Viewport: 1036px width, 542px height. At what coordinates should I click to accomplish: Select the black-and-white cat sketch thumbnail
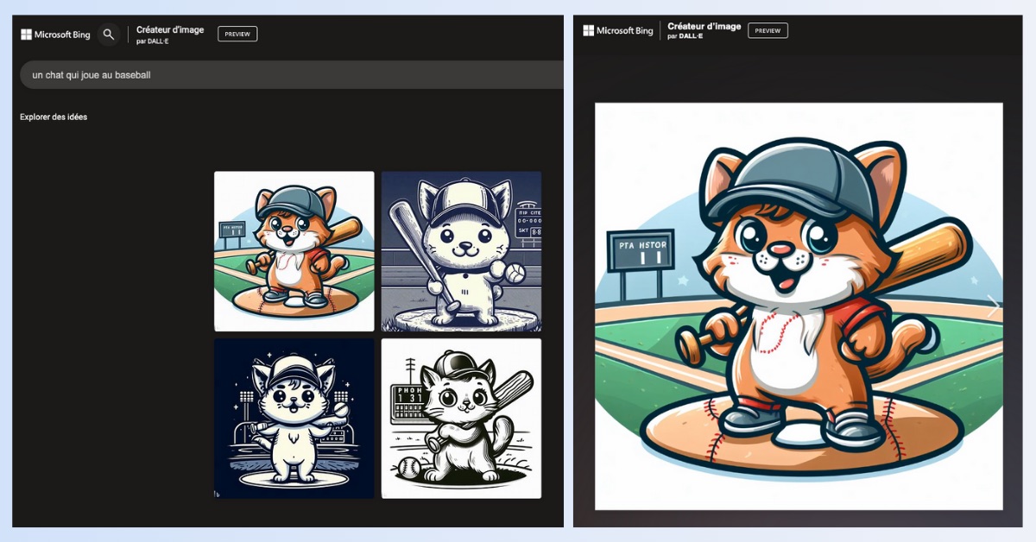pos(461,419)
